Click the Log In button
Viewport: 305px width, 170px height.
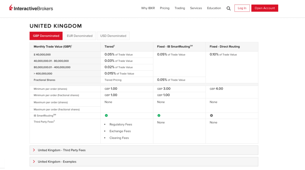242,8
